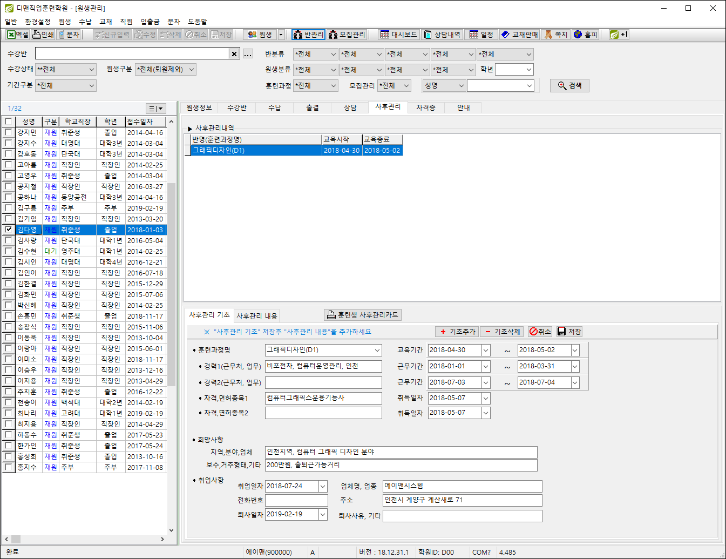
Task: Check the box for 공하나
Action: point(8,197)
